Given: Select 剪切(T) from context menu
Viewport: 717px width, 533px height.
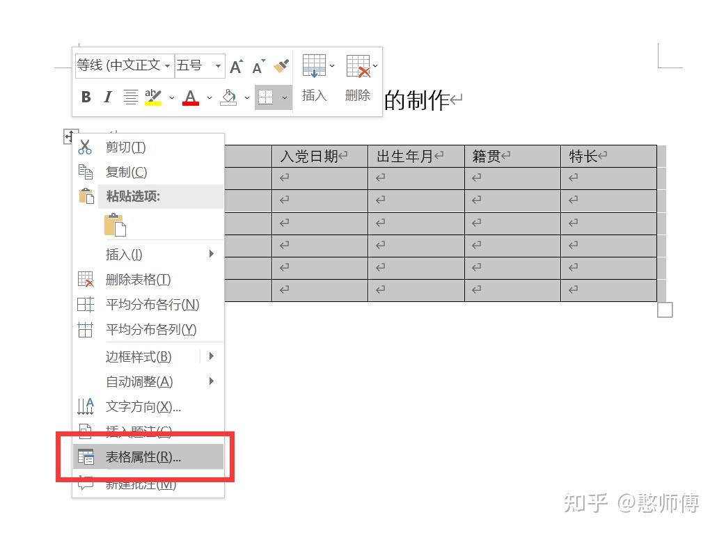Looking at the screenshot, I should click(148, 148).
